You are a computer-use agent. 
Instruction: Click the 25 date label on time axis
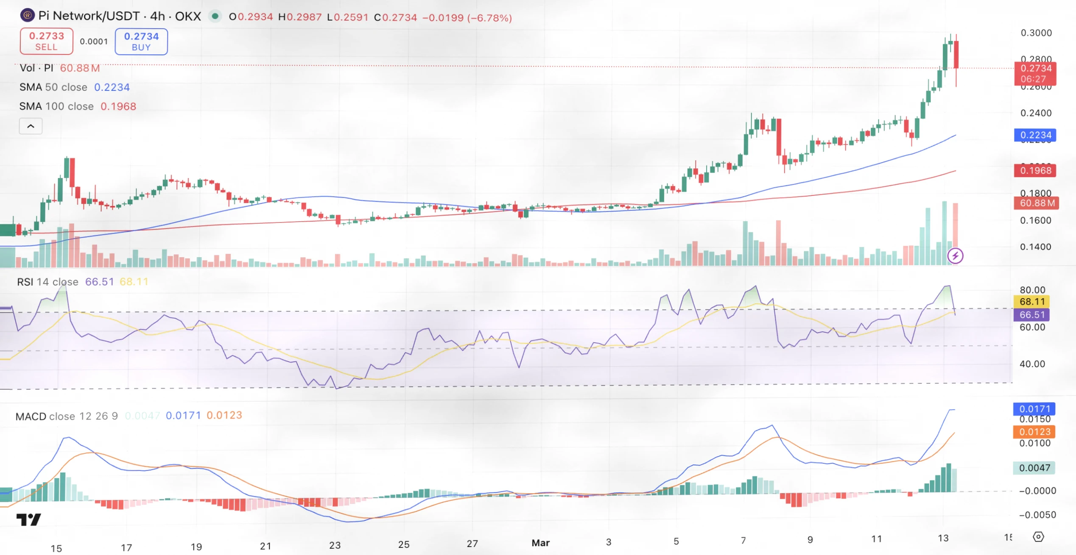tap(404, 544)
